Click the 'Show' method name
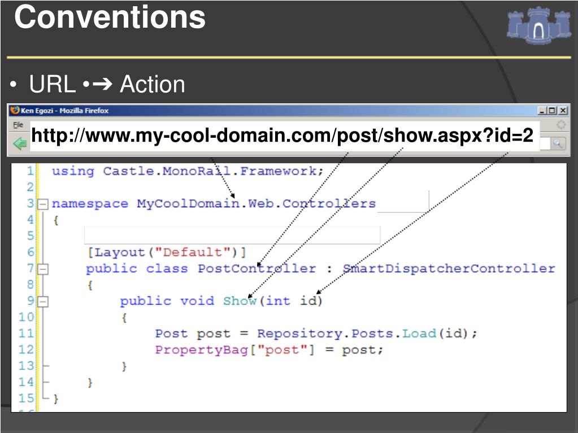 click(x=240, y=301)
